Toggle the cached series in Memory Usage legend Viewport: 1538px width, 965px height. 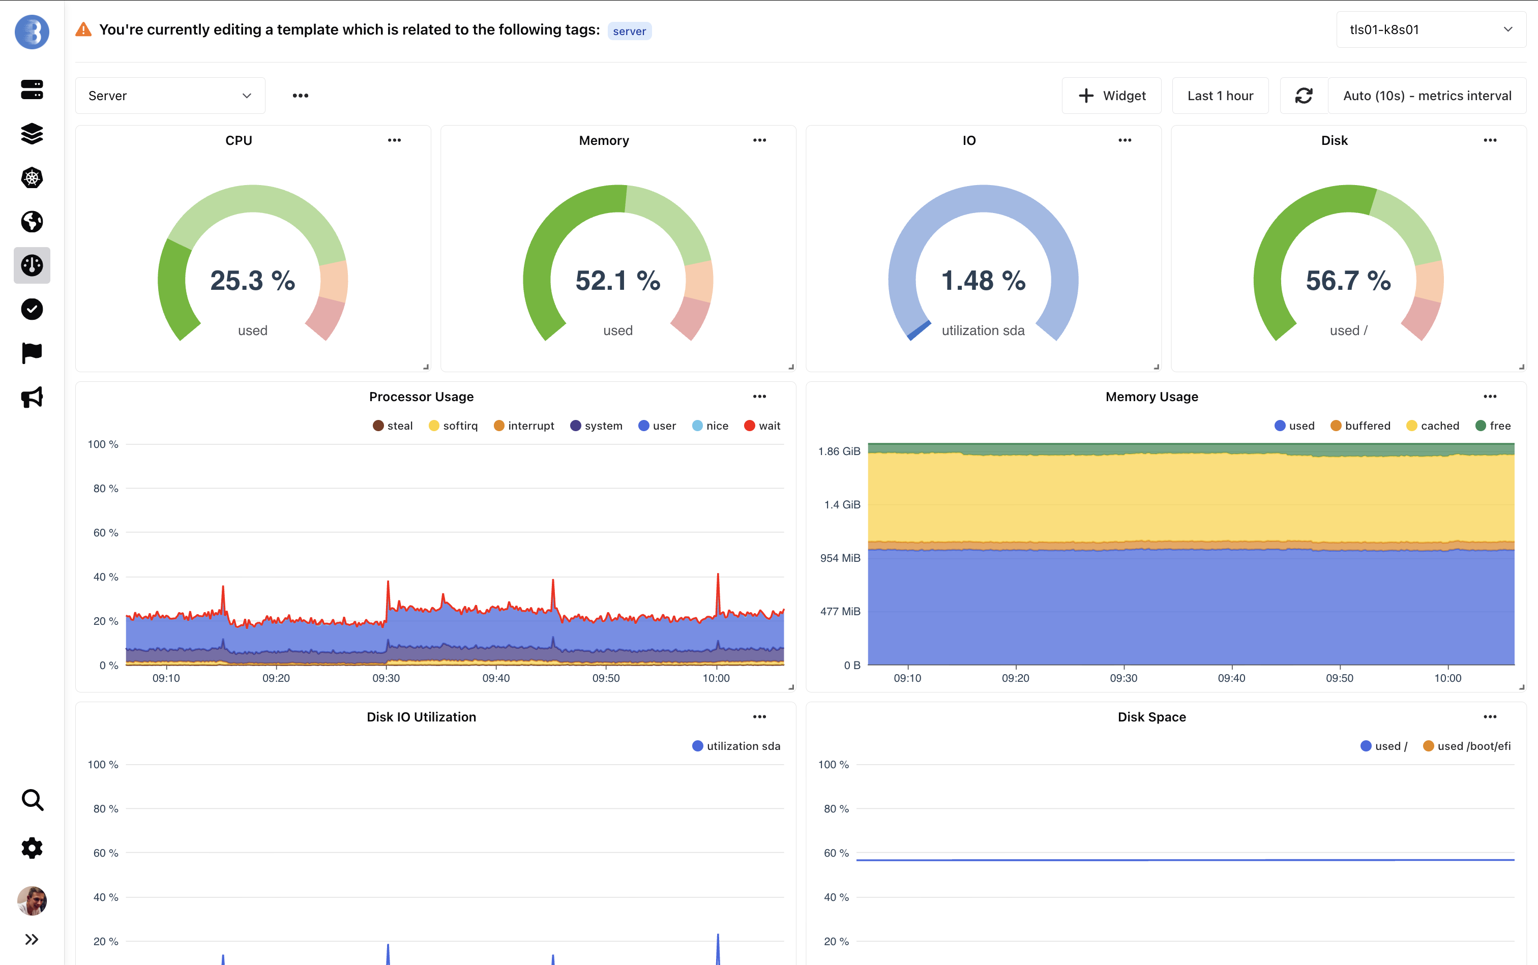click(x=1433, y=425)
